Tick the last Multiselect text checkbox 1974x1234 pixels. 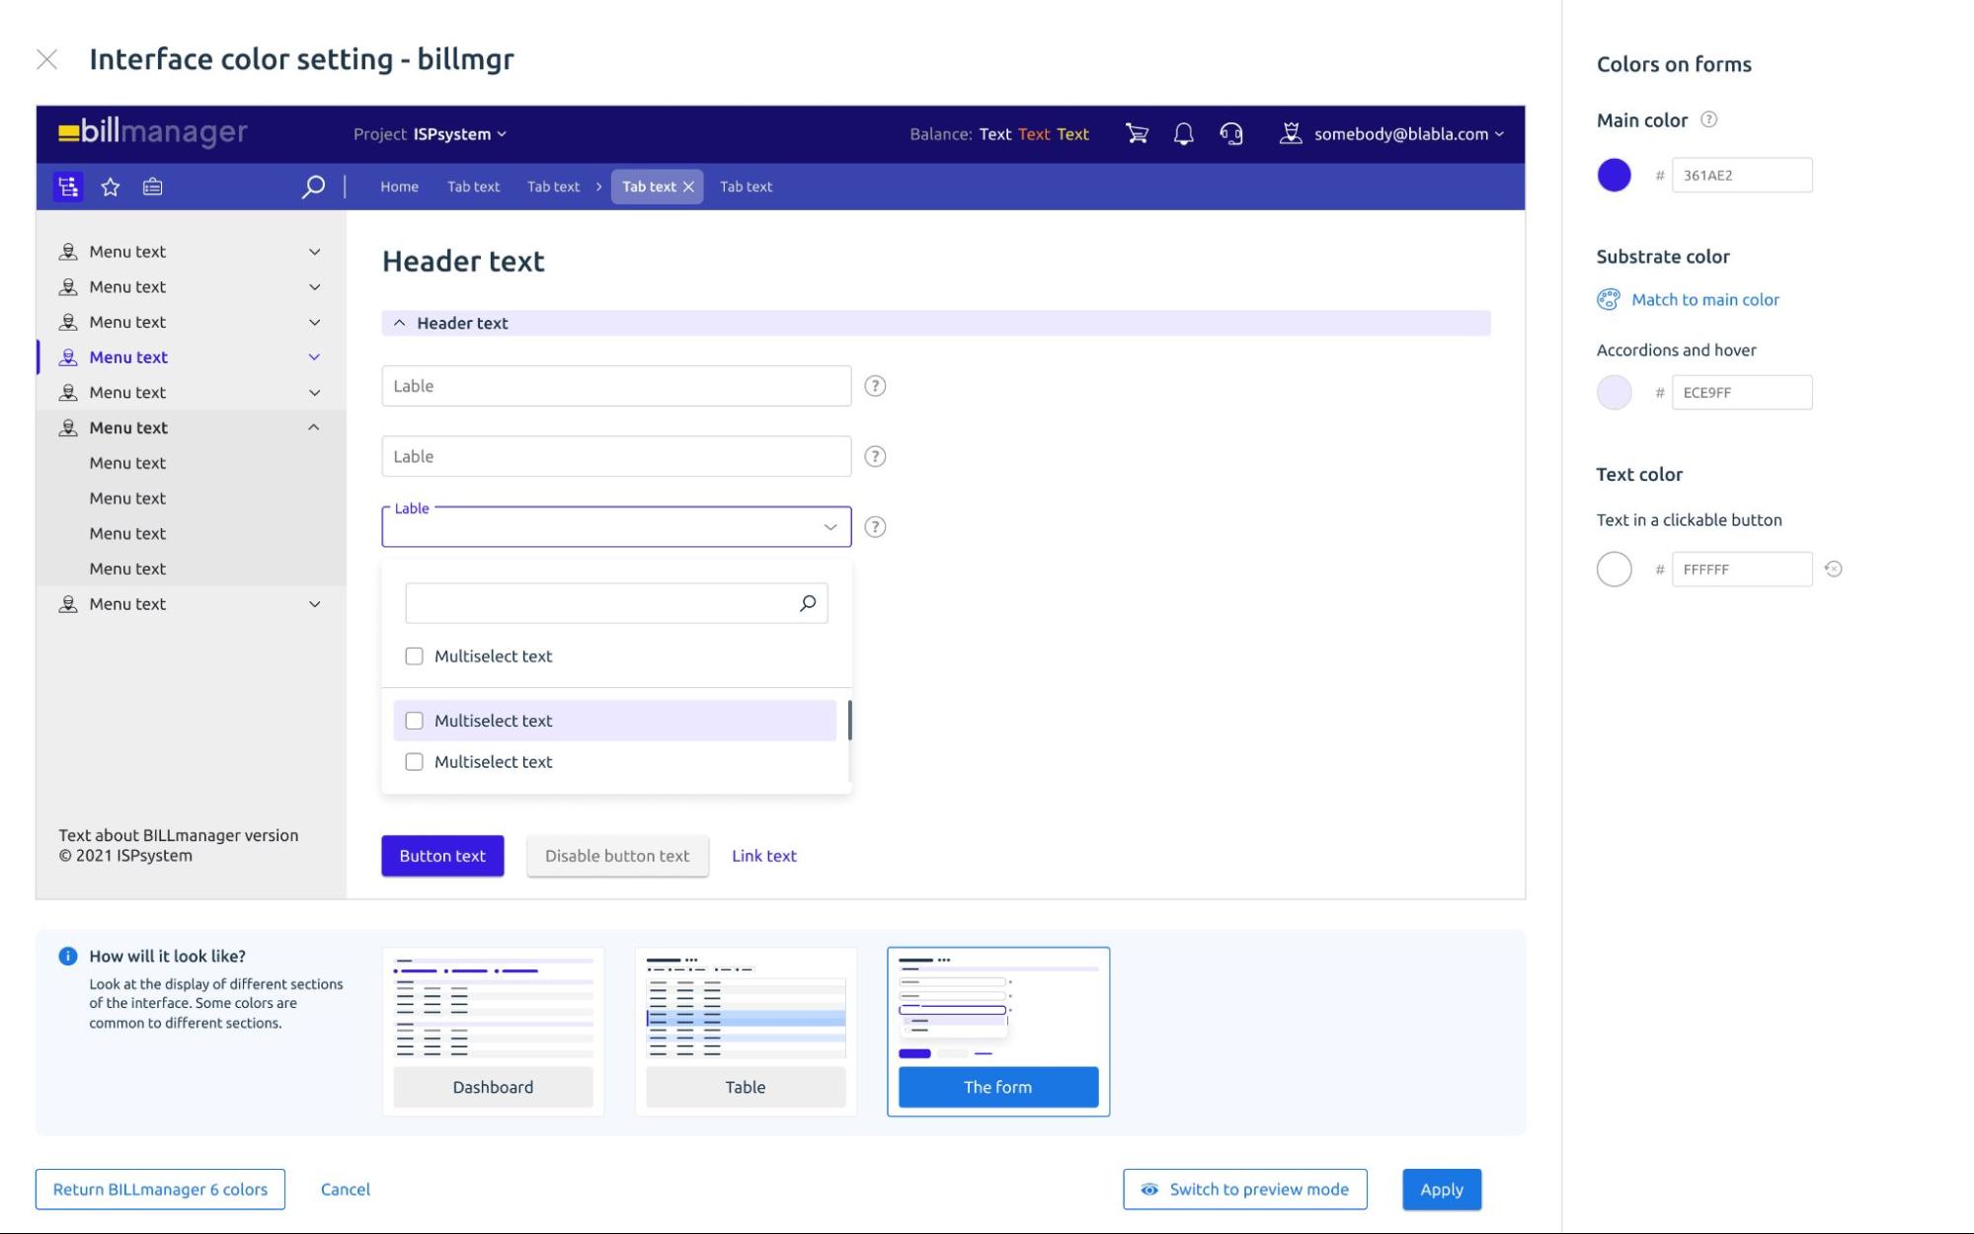[x=414, y=762]
